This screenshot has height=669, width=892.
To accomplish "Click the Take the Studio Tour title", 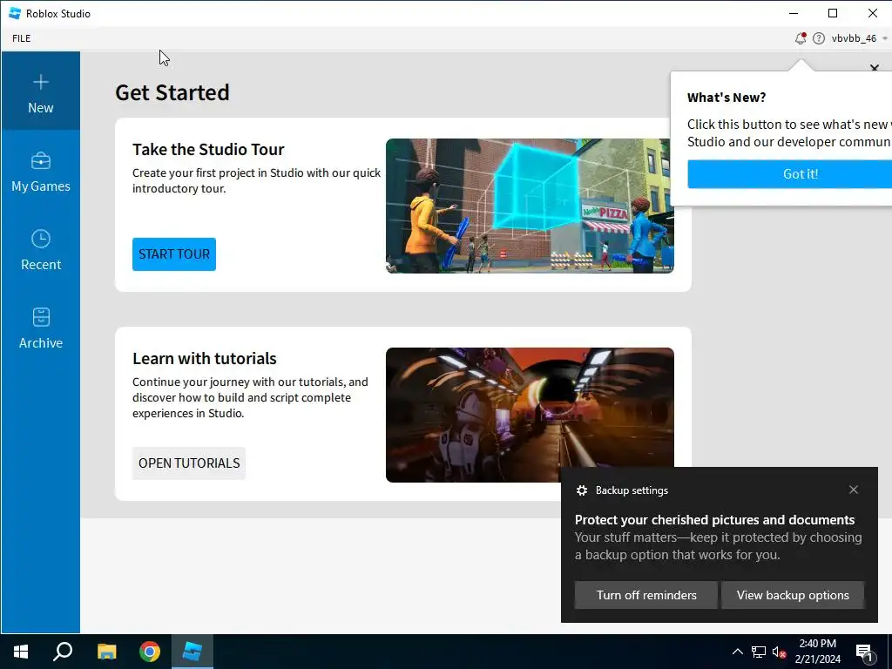I will point(208,150).
